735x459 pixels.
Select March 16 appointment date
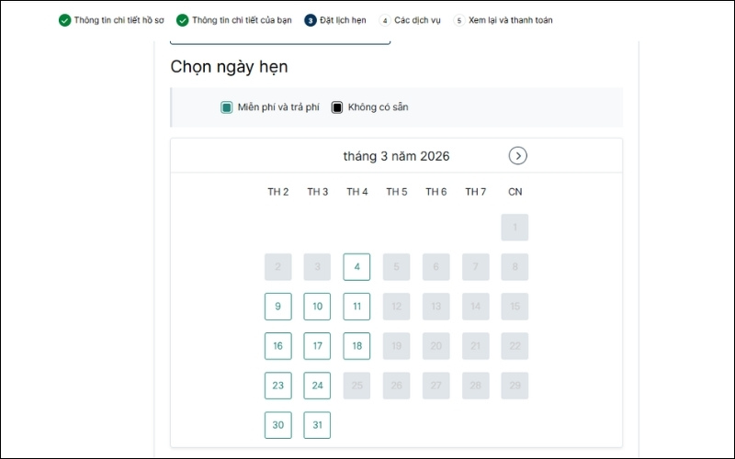click(x=277, y=346)
